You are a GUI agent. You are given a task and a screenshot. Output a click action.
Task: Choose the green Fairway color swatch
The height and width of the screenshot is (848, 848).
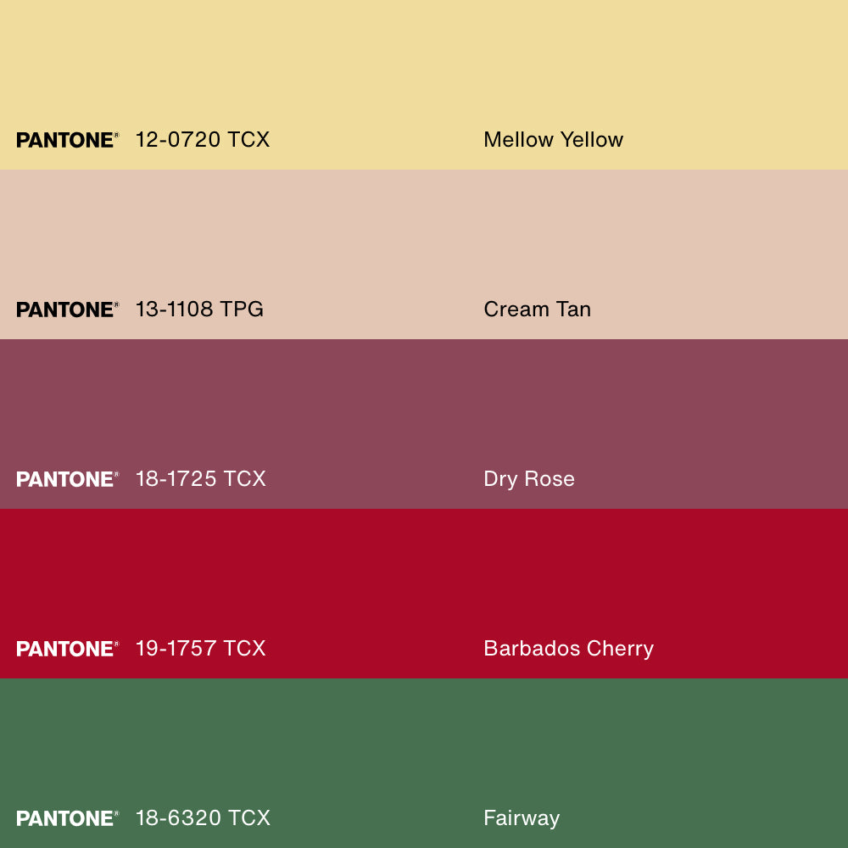point(424,746)
